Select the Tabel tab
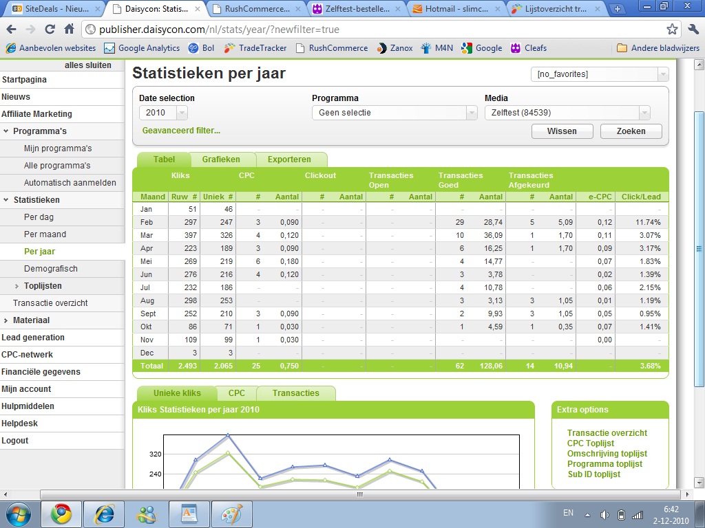 coord(164,159)
